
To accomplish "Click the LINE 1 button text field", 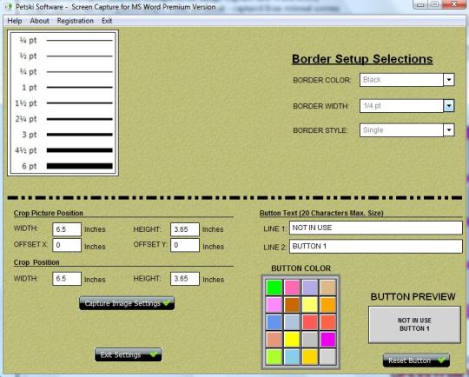I will coord(376,228).
